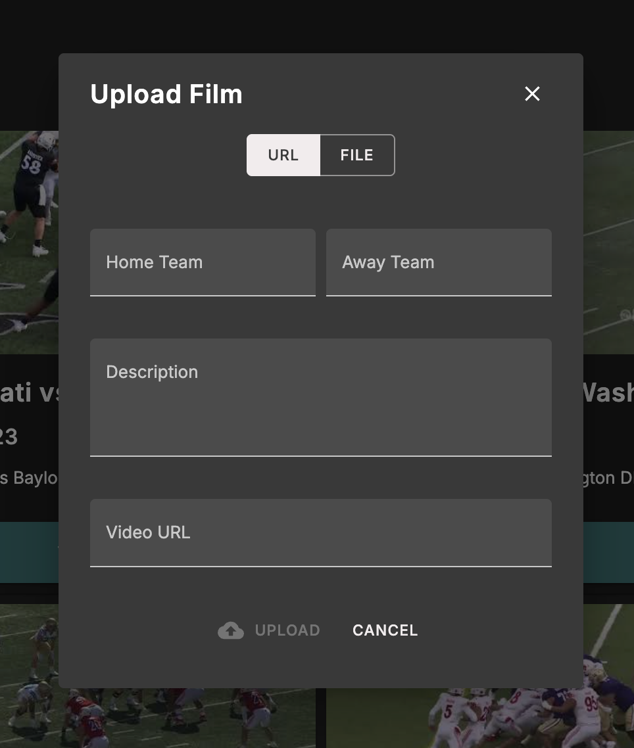Select the URL tab
This screenshot has height=748, width=634.
(x=283, y=155)
